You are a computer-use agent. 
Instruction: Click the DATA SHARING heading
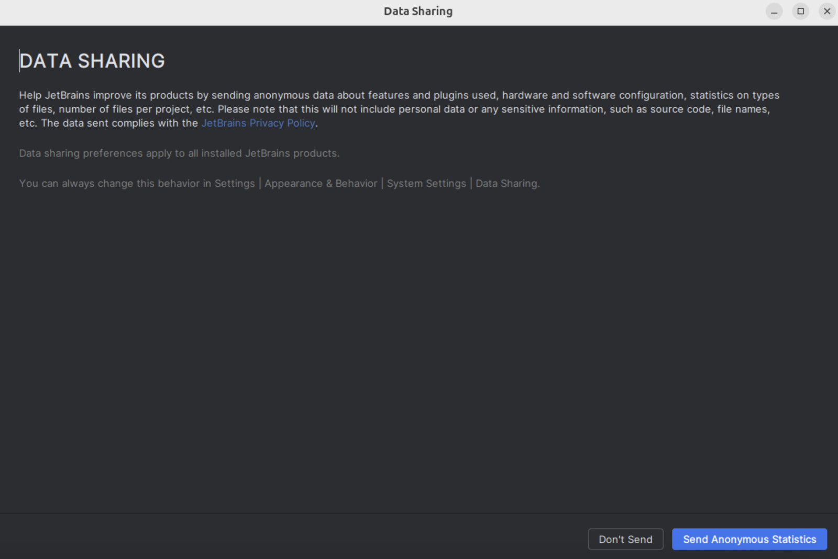click(92, 61)
